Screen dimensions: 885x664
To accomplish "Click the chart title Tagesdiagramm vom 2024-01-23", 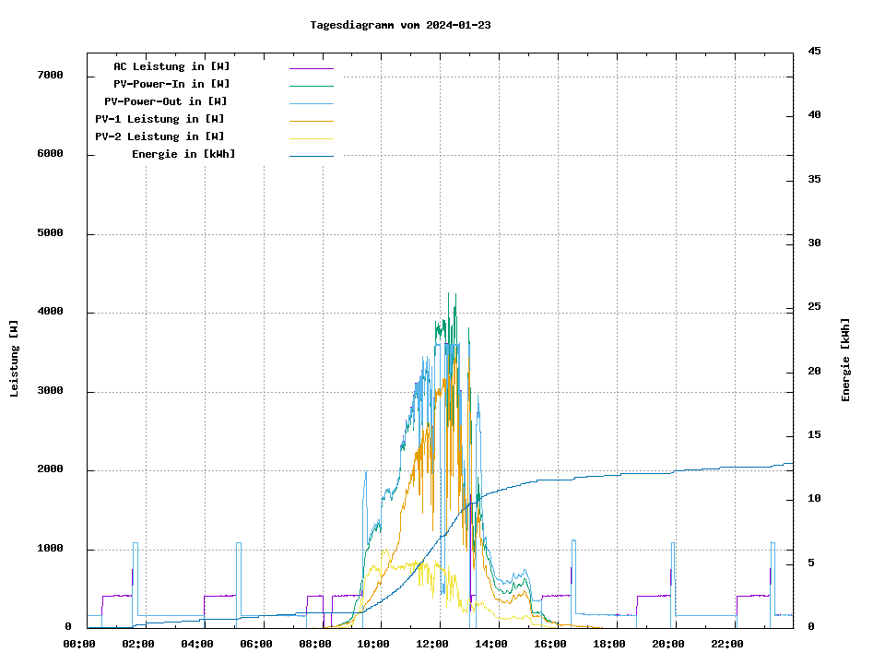I will click(400, 25).
